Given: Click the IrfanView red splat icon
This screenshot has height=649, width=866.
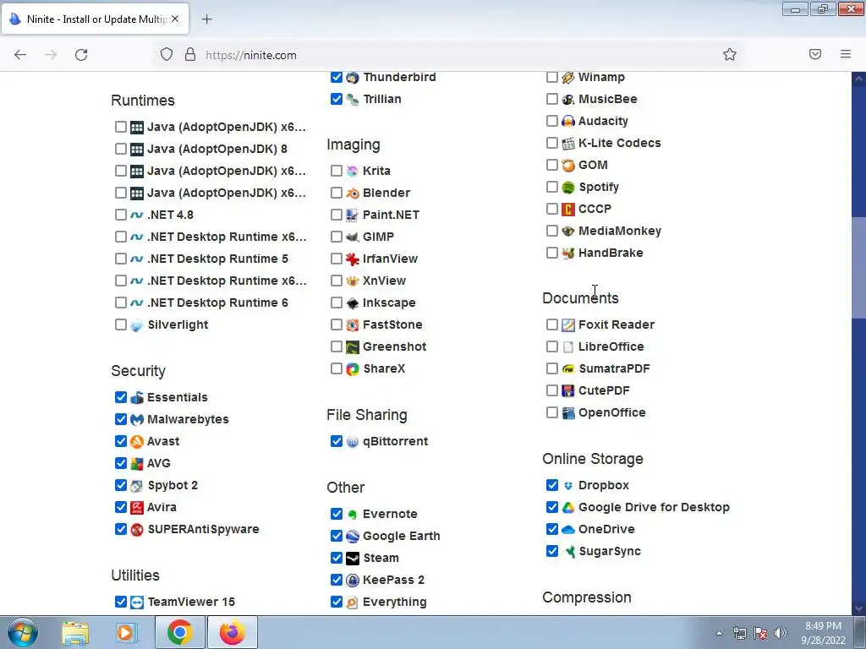Looking at the screenshot, I should click(x=353, y=259).
